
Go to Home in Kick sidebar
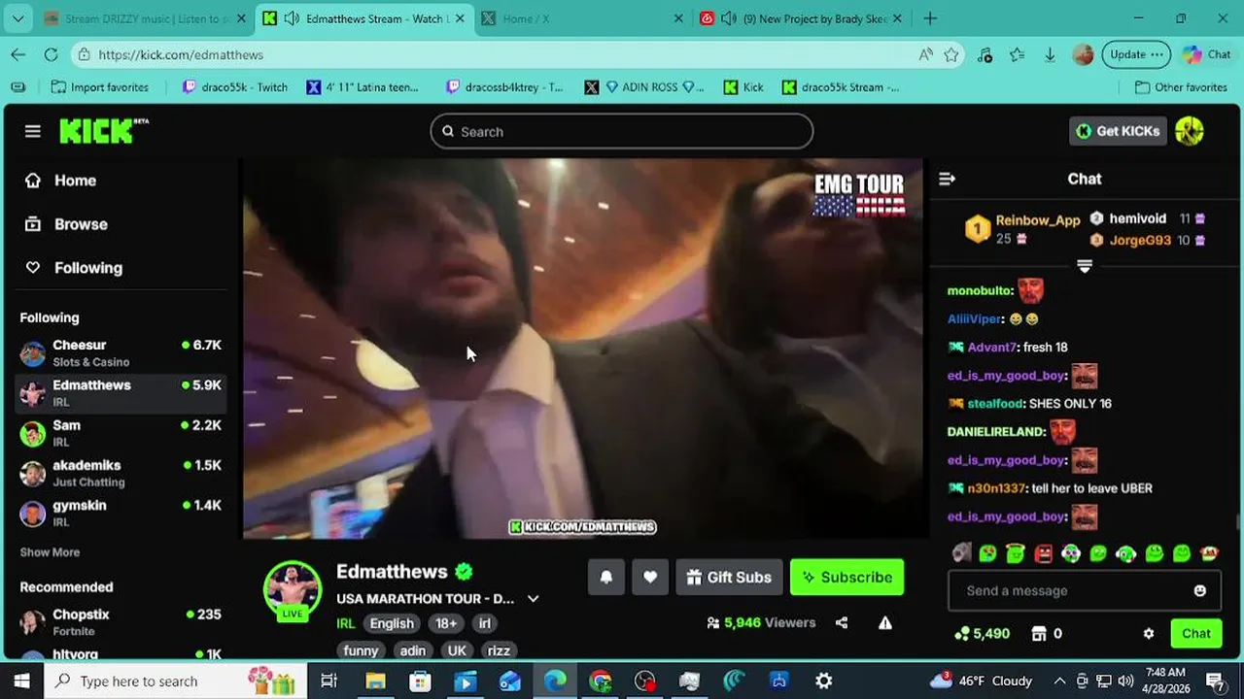pos(60,181)
